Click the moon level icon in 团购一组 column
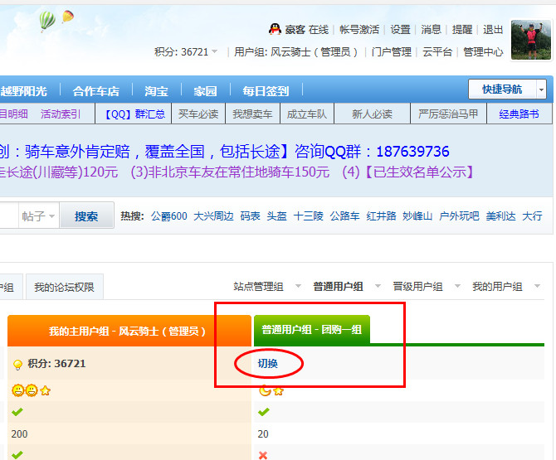556x460 pixels. (x=265, y=390)
